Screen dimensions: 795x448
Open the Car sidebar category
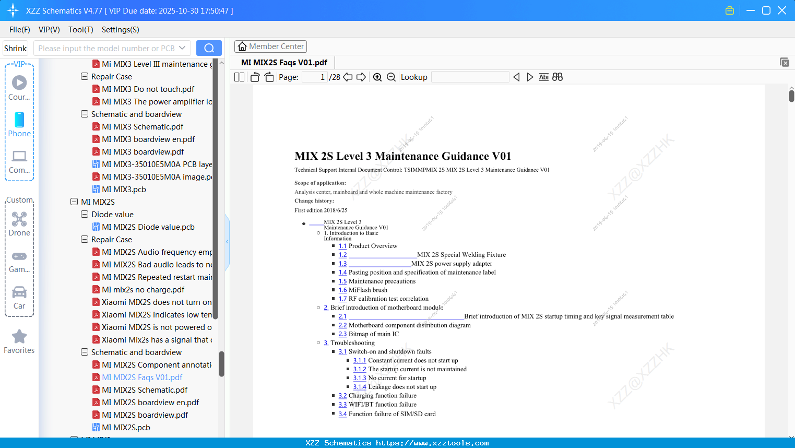point(19,297)
